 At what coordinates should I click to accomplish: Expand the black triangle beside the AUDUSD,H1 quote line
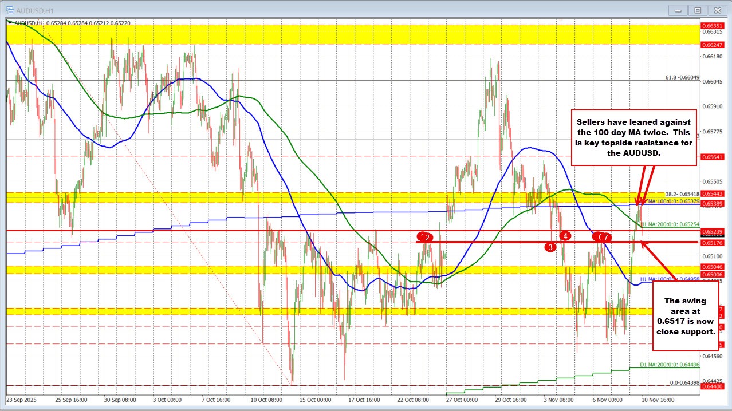9,22
